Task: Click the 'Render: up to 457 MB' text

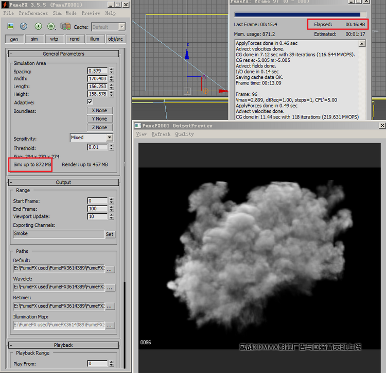Action: click(x=85, y=164)
